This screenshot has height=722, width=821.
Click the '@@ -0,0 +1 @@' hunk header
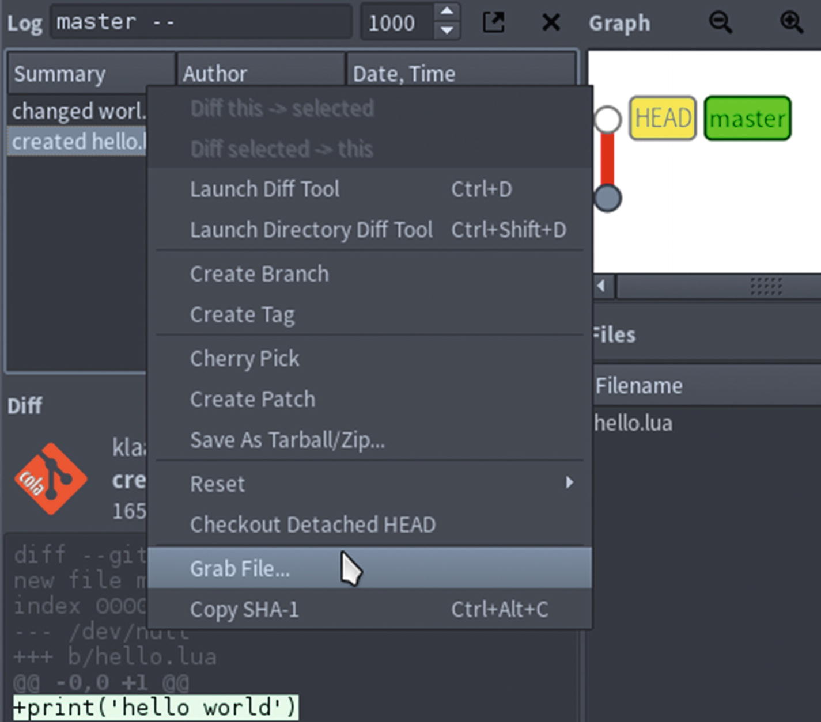101,682
